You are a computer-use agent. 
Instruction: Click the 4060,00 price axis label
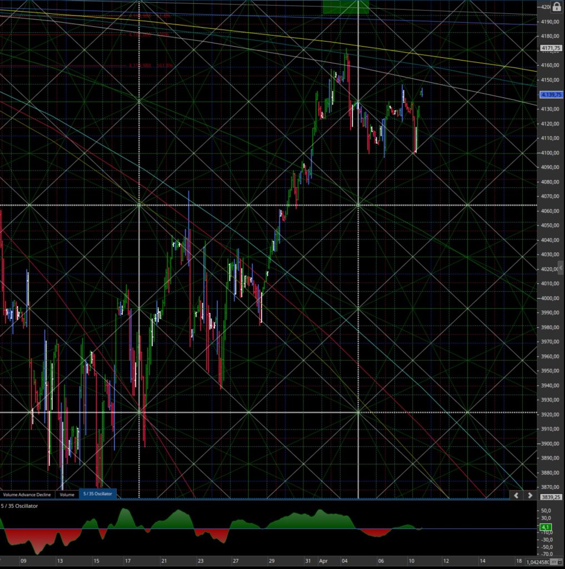[550, 211]
